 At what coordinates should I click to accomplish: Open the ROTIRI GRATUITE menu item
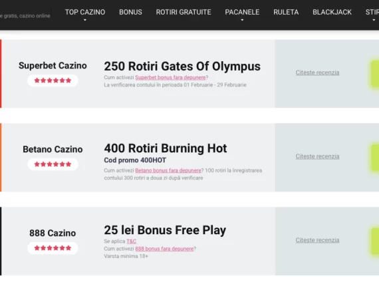click(x=184, y=12)
